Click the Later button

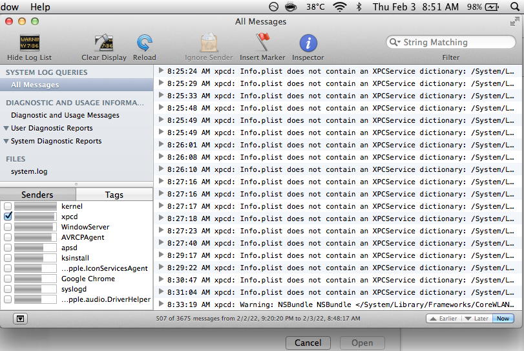(x=477, y=319)
